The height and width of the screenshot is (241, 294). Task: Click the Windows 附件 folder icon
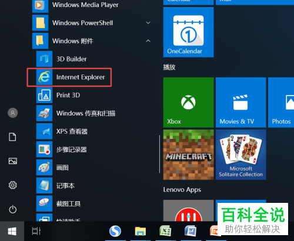pyautogui.click(x=40, y=41)
